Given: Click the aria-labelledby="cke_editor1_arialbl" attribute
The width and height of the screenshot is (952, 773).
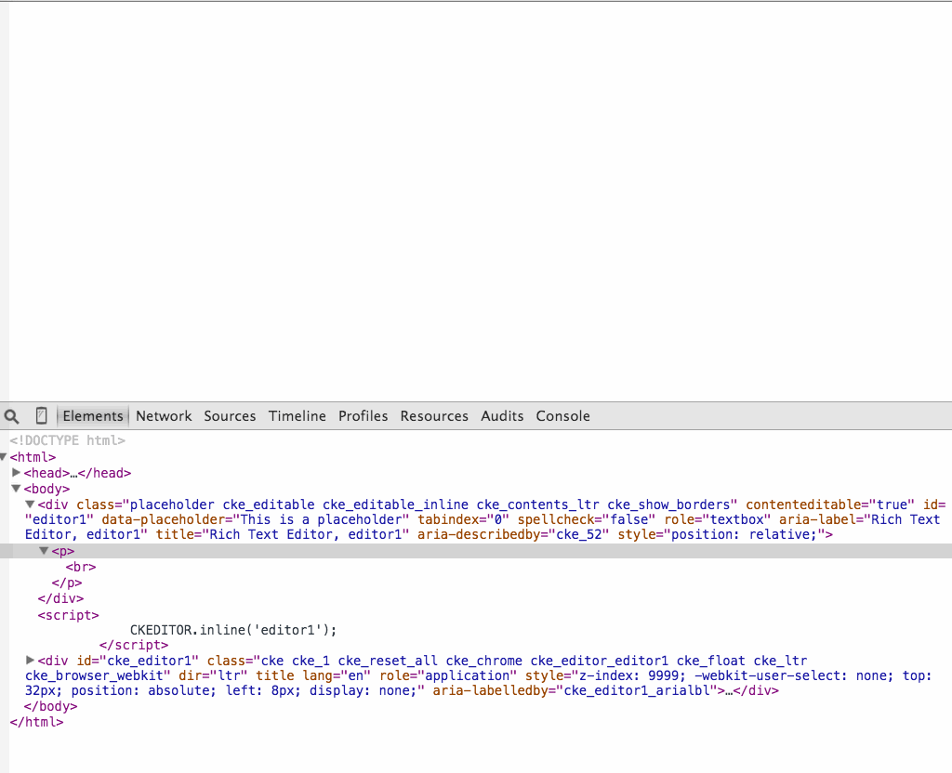Looking at the screenshot, I should 575,690.
